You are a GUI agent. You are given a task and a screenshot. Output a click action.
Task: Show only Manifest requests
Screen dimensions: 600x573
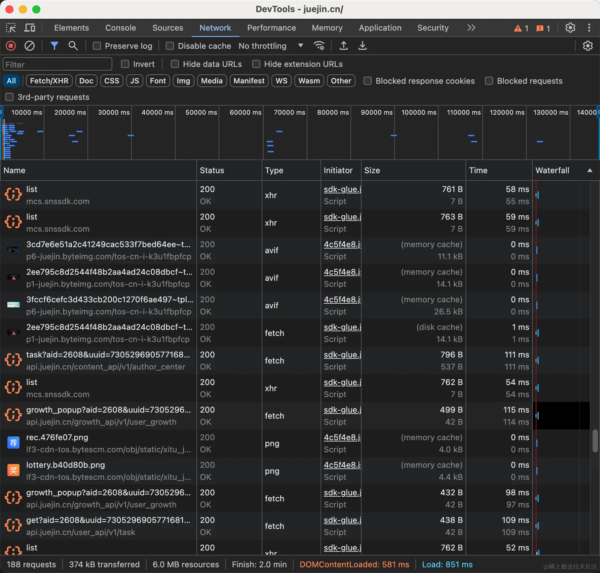tap(249, 81)
